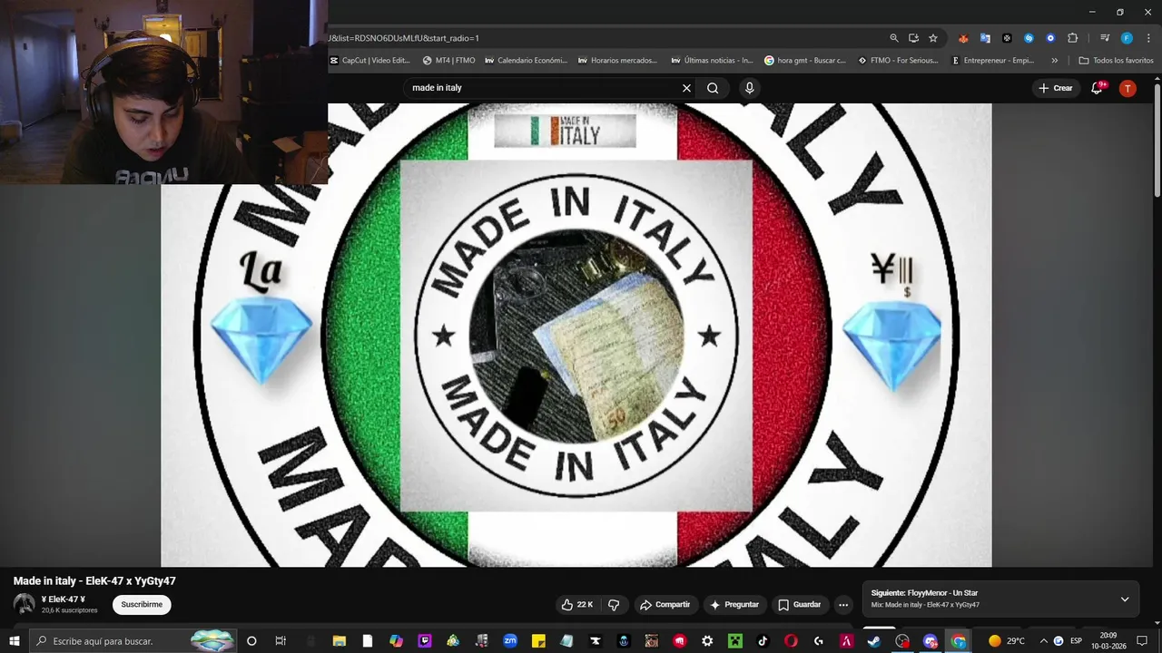Click the black square extension icon

[x=1007, y=38]
